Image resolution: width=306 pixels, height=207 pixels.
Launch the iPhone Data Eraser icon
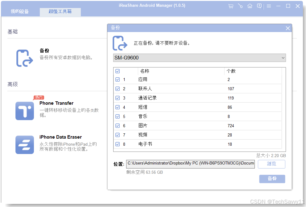[x=25, y=145]
